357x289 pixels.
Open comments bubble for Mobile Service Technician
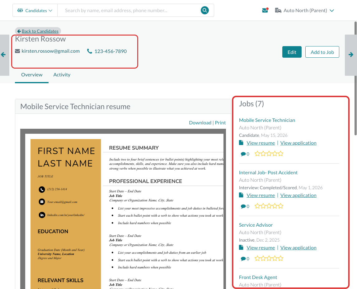click(243, 154)
